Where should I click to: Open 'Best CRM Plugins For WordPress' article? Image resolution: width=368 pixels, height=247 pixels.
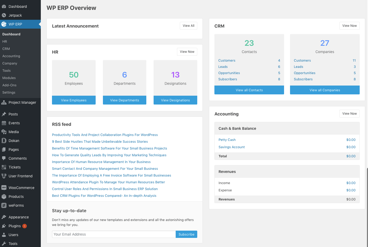104,196
